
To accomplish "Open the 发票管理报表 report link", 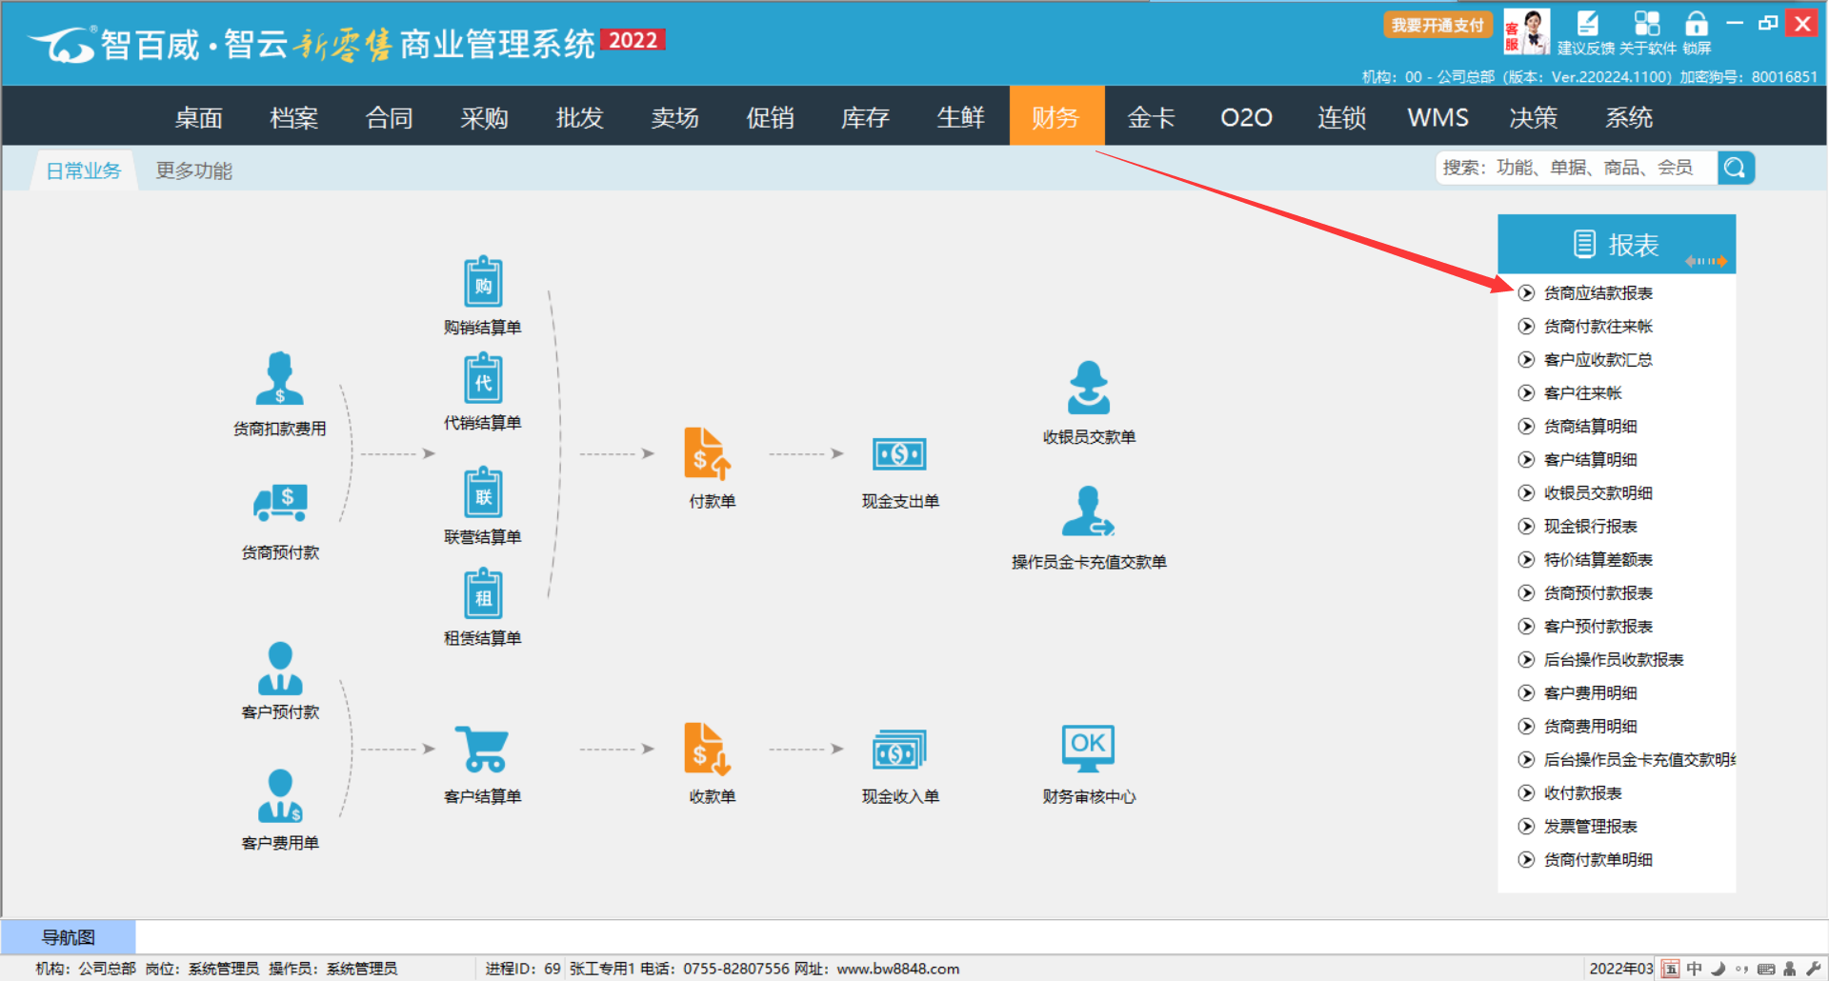I will pyautogui.click(x=1590, y=827).
